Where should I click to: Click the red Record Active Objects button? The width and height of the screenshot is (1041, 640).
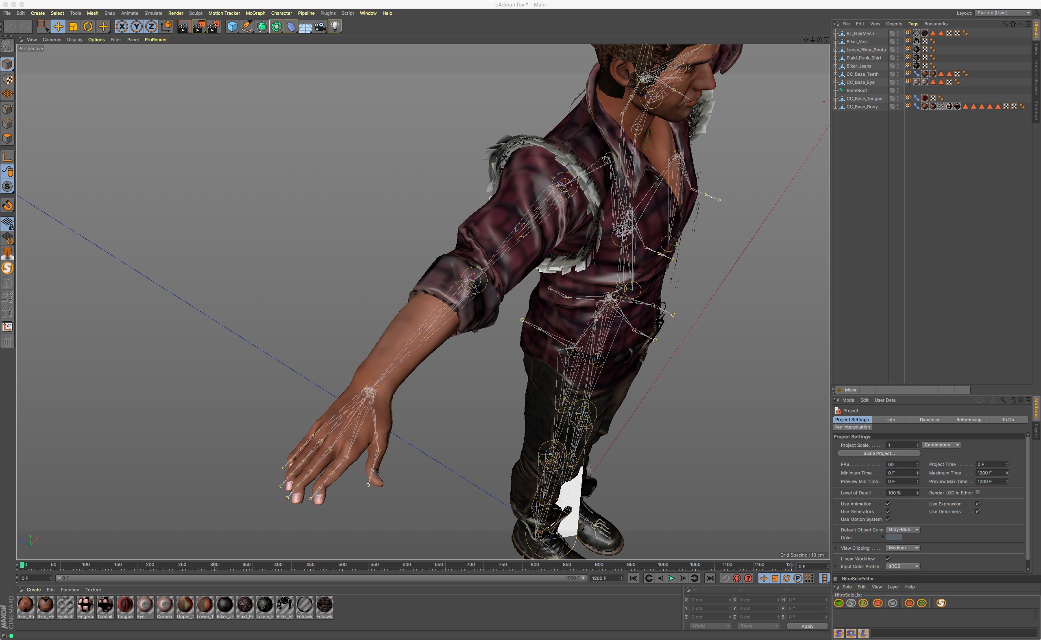click(x=736, y=578)
